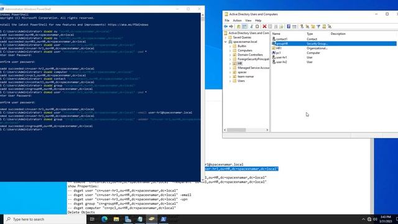The image size is (398, 224).
Task: Click the Forward arrow in the ADUC toolbar
Action: point(231,26)
